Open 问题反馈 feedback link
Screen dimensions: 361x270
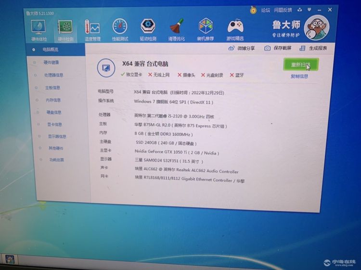283,10
